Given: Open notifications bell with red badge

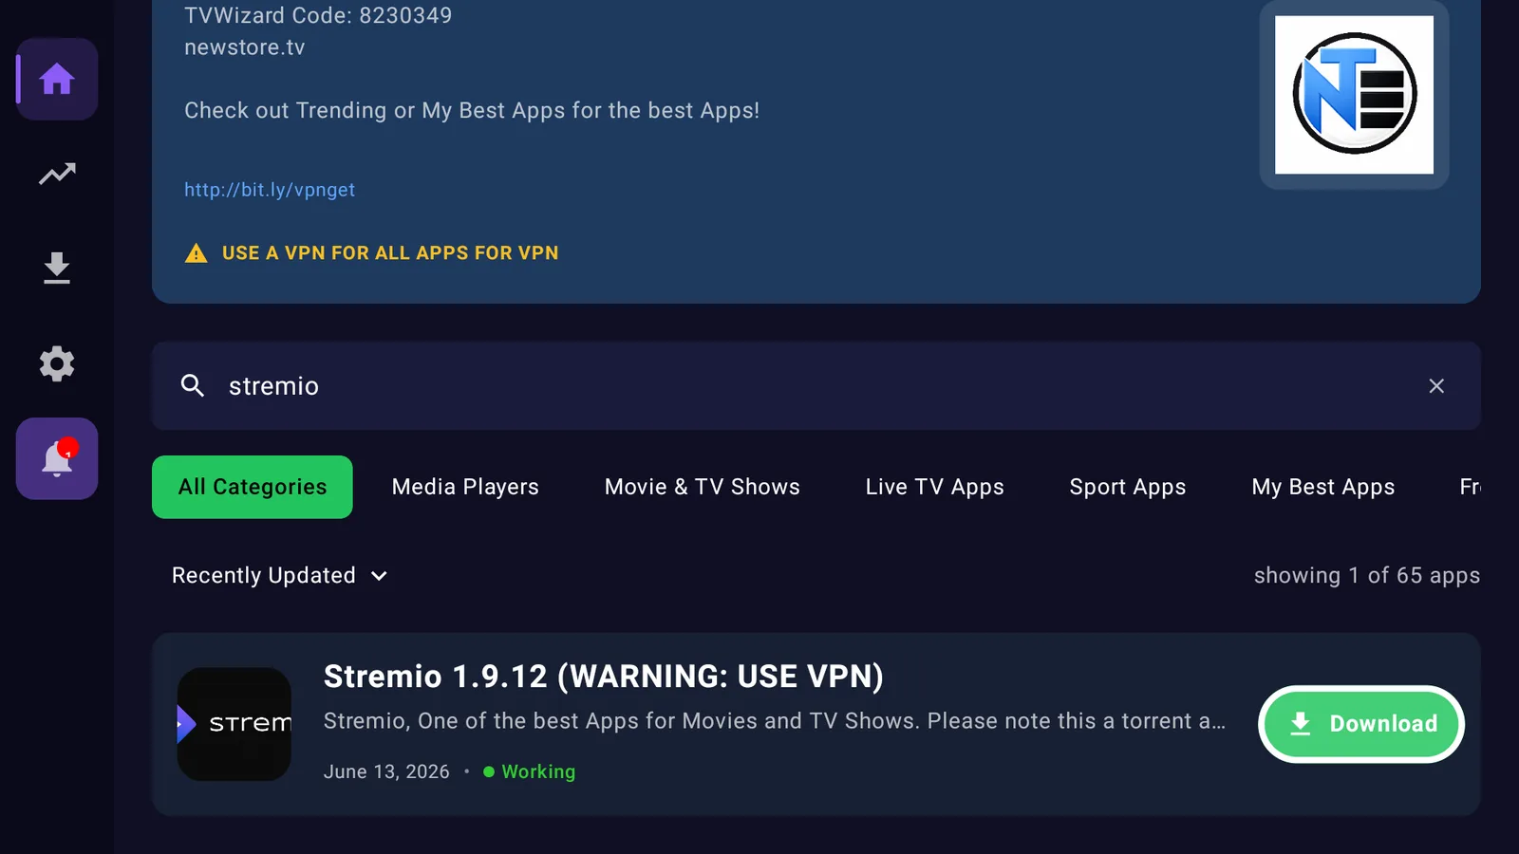Looking at the screenshot, I should click(x=57, y=458).
